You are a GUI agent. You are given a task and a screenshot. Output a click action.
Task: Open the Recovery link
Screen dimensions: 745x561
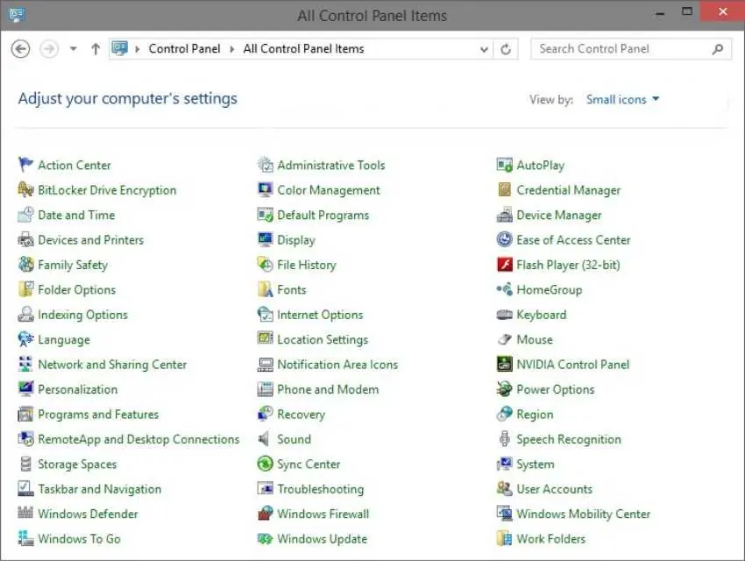point(302,415)
